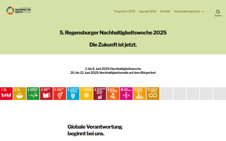Screen dimensions: 226x141
Task: Select SDG 2 Zero Hunger tile
Action: click(x=20, y=94)
